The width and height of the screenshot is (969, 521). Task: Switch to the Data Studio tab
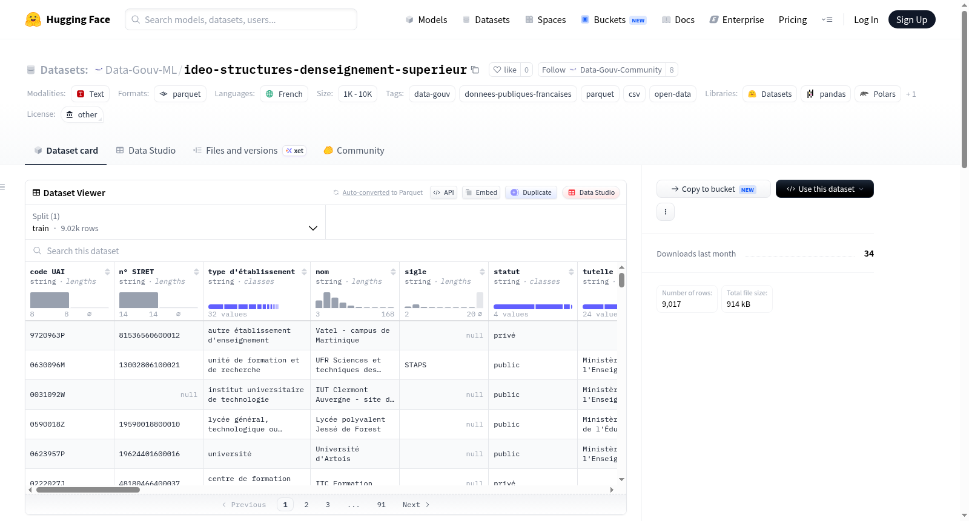pos(146,151)
